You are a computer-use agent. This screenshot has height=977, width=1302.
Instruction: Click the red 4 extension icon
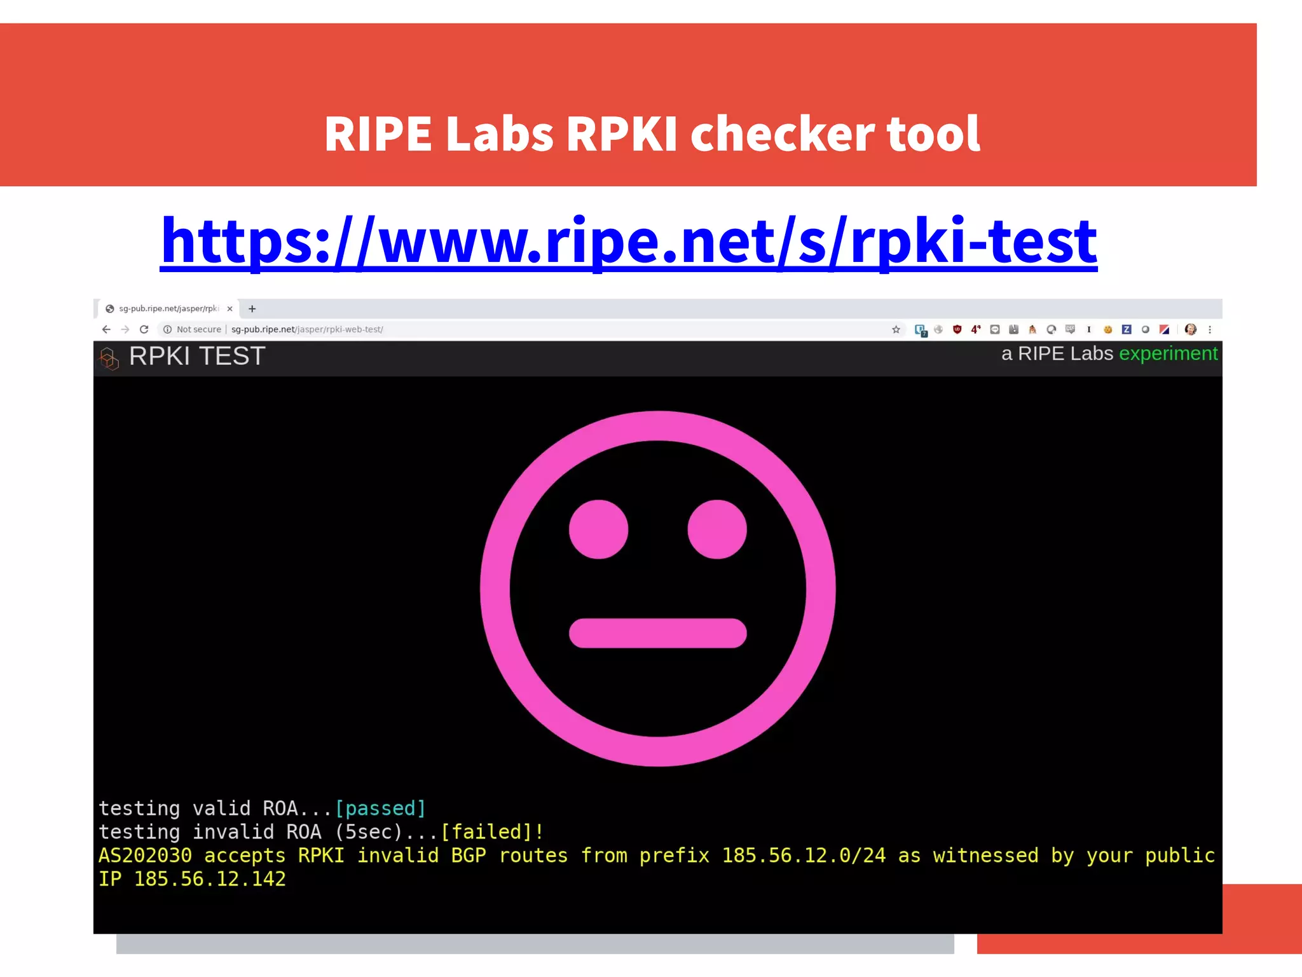(976, 329)
